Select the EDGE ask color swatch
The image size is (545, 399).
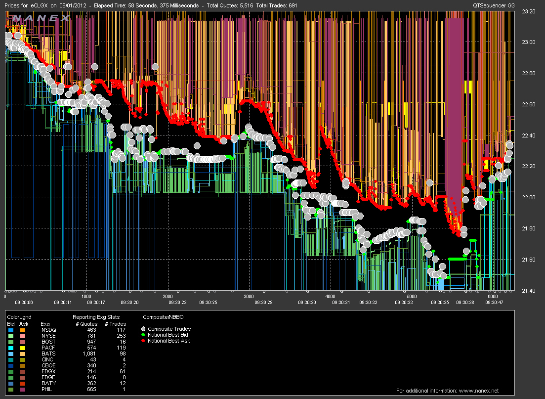click(x=23, y=377)
